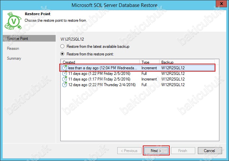
Task: Go to the Reason wizard step
Action: 13,48
